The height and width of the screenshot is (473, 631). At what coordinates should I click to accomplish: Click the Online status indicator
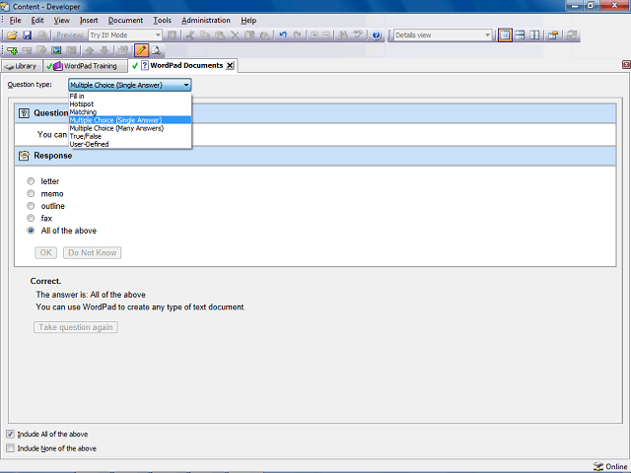point(610,466)
